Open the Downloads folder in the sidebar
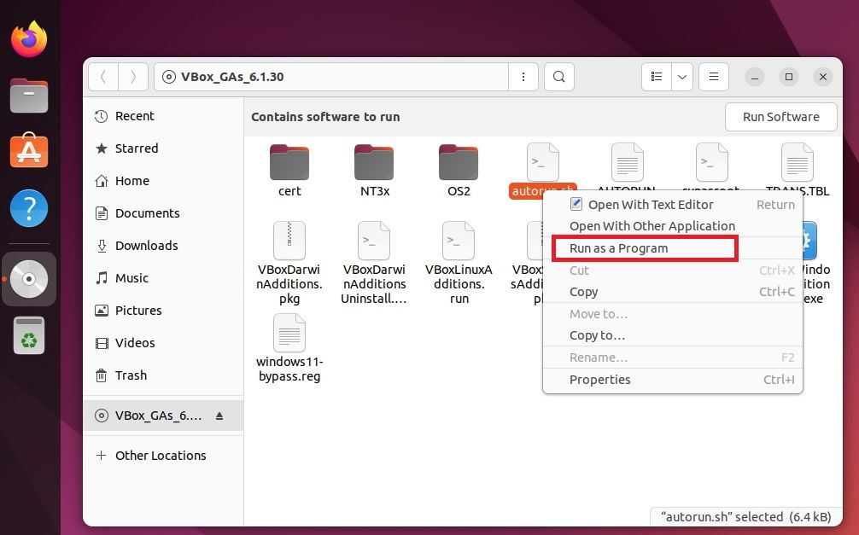The width and height of the screenshot is (859, 535). pyautogui.click(x=145, y=246)
